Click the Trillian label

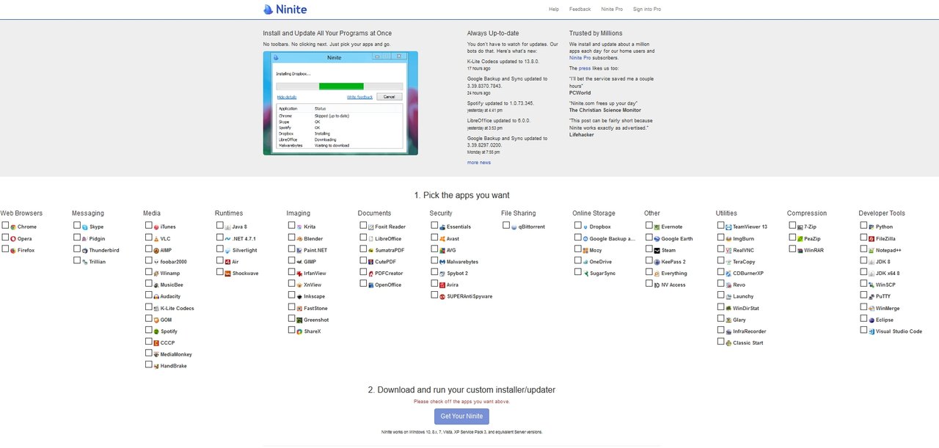(x=98, y=262)
